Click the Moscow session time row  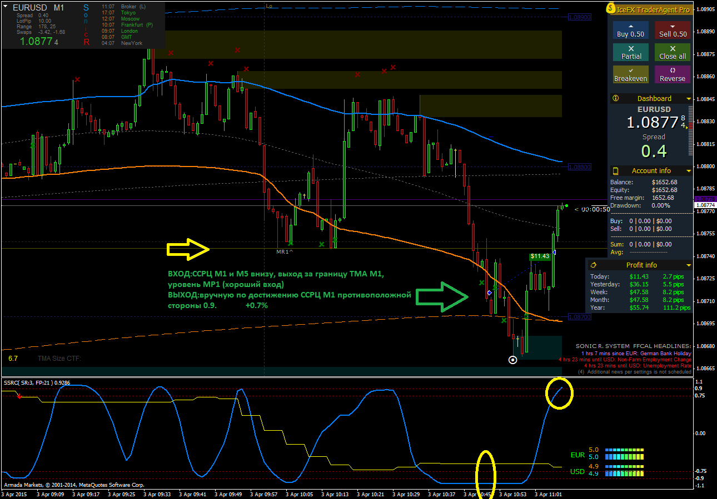click(x=121, y=19)
